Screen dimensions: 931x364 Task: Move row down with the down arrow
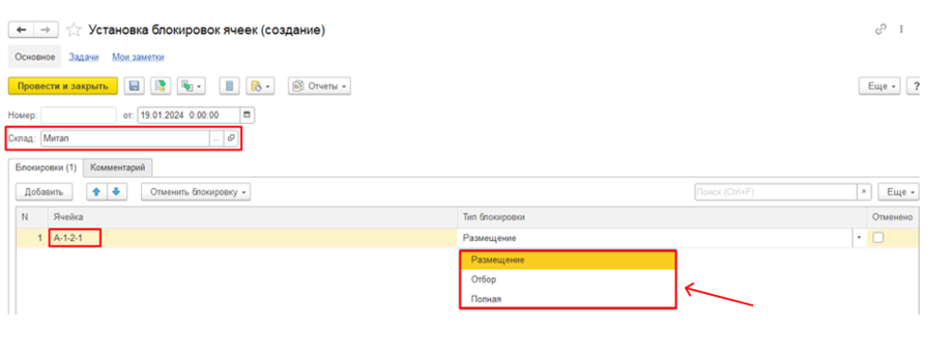click(x=117, y=192)
